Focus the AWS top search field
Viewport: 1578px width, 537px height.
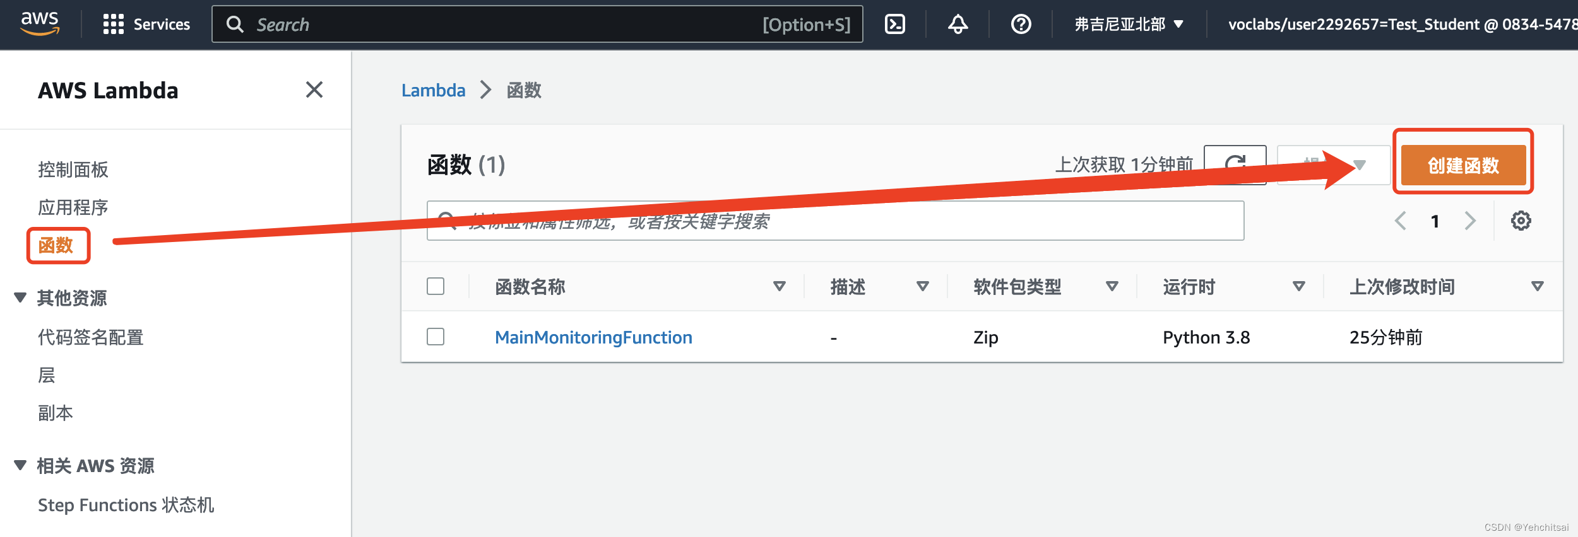537,25
